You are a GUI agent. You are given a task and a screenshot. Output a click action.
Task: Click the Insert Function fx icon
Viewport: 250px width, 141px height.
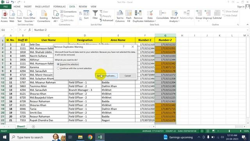coord(30,30)
